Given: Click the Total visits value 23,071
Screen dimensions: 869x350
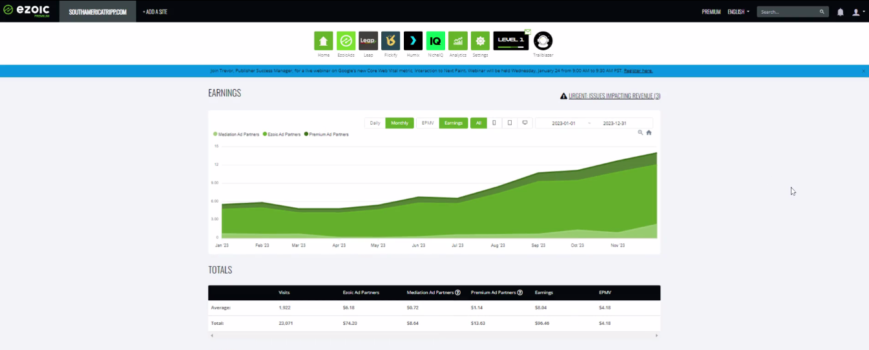Looking at the screenshot, I should (285, 323).
